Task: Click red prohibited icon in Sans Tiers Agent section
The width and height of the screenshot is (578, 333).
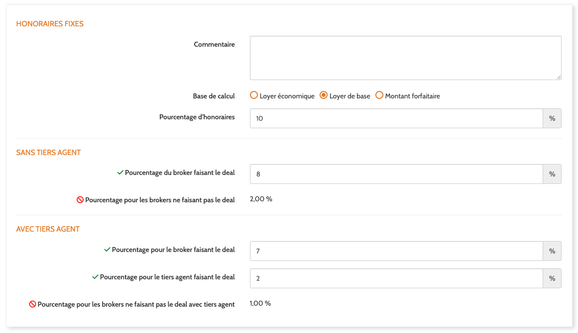Action: (80, 200)
